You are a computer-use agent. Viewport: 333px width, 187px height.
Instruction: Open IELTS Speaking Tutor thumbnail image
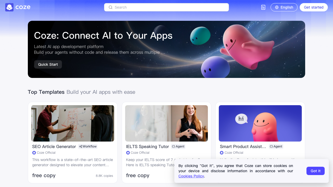166,123
